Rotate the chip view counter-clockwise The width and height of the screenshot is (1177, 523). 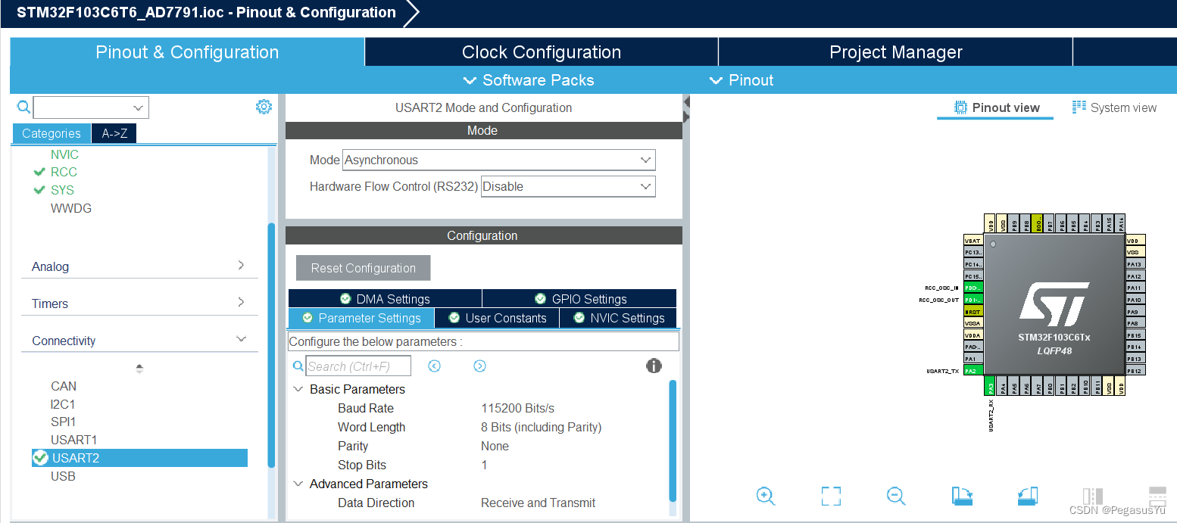tap(1027, 496)
